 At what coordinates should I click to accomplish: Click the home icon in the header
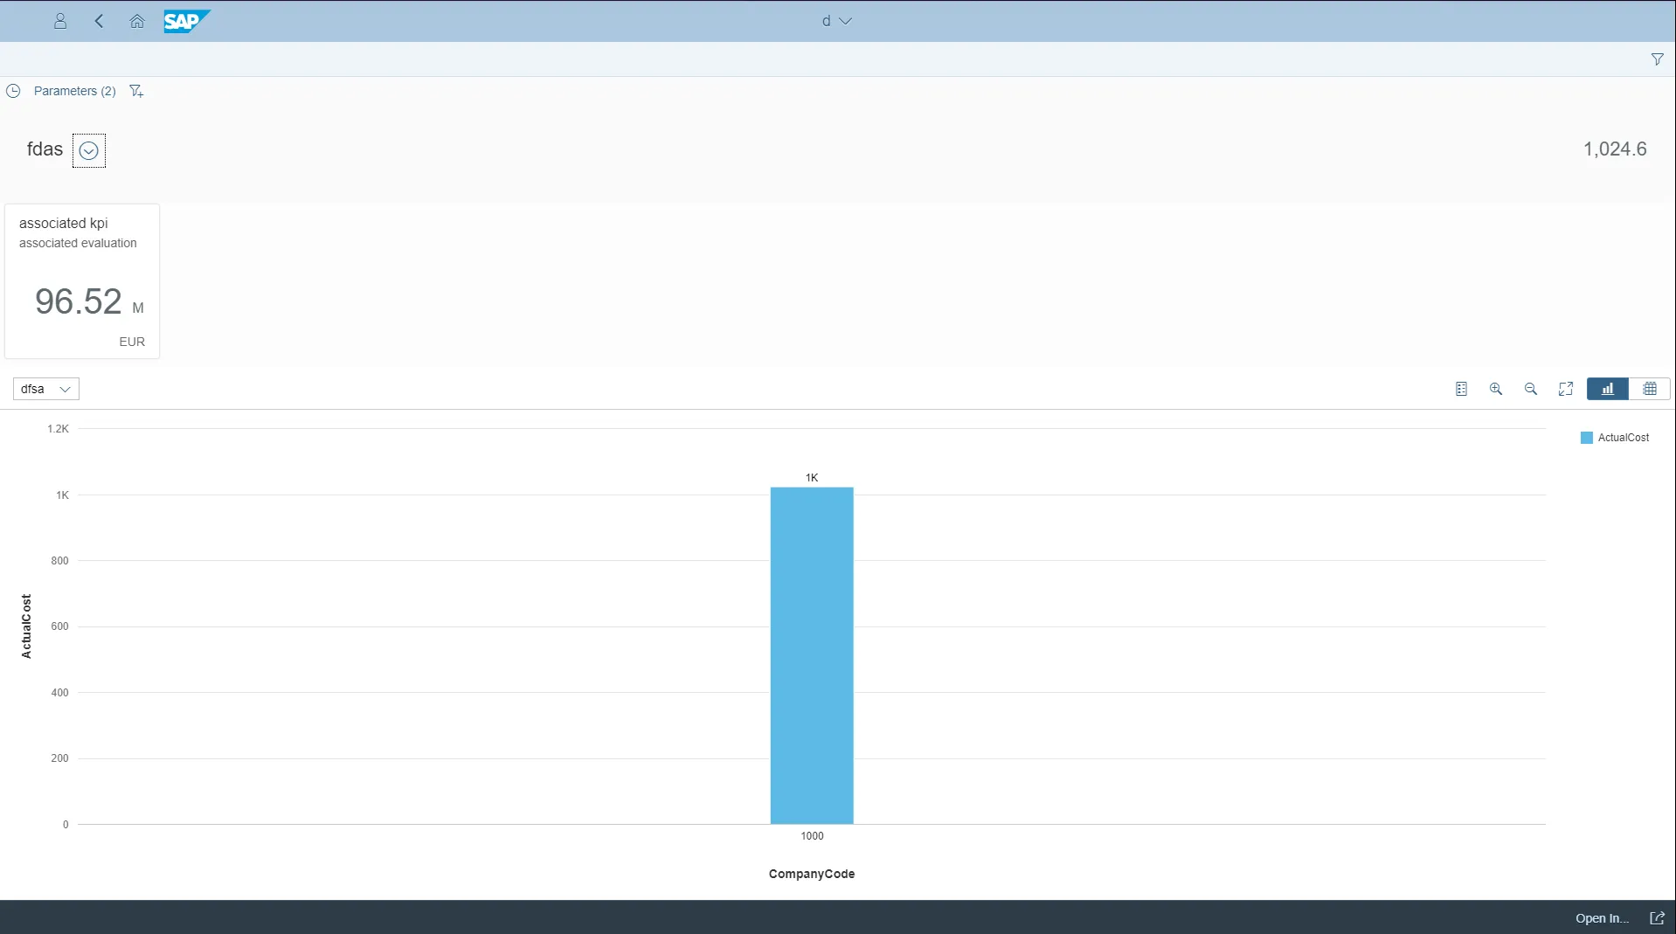click(x=136, y=21)
